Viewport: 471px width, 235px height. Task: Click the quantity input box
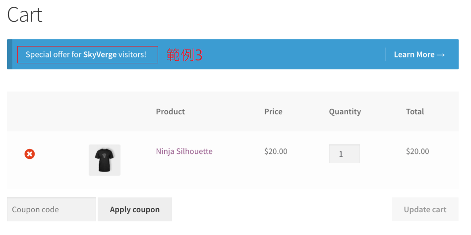pos(344,154)
